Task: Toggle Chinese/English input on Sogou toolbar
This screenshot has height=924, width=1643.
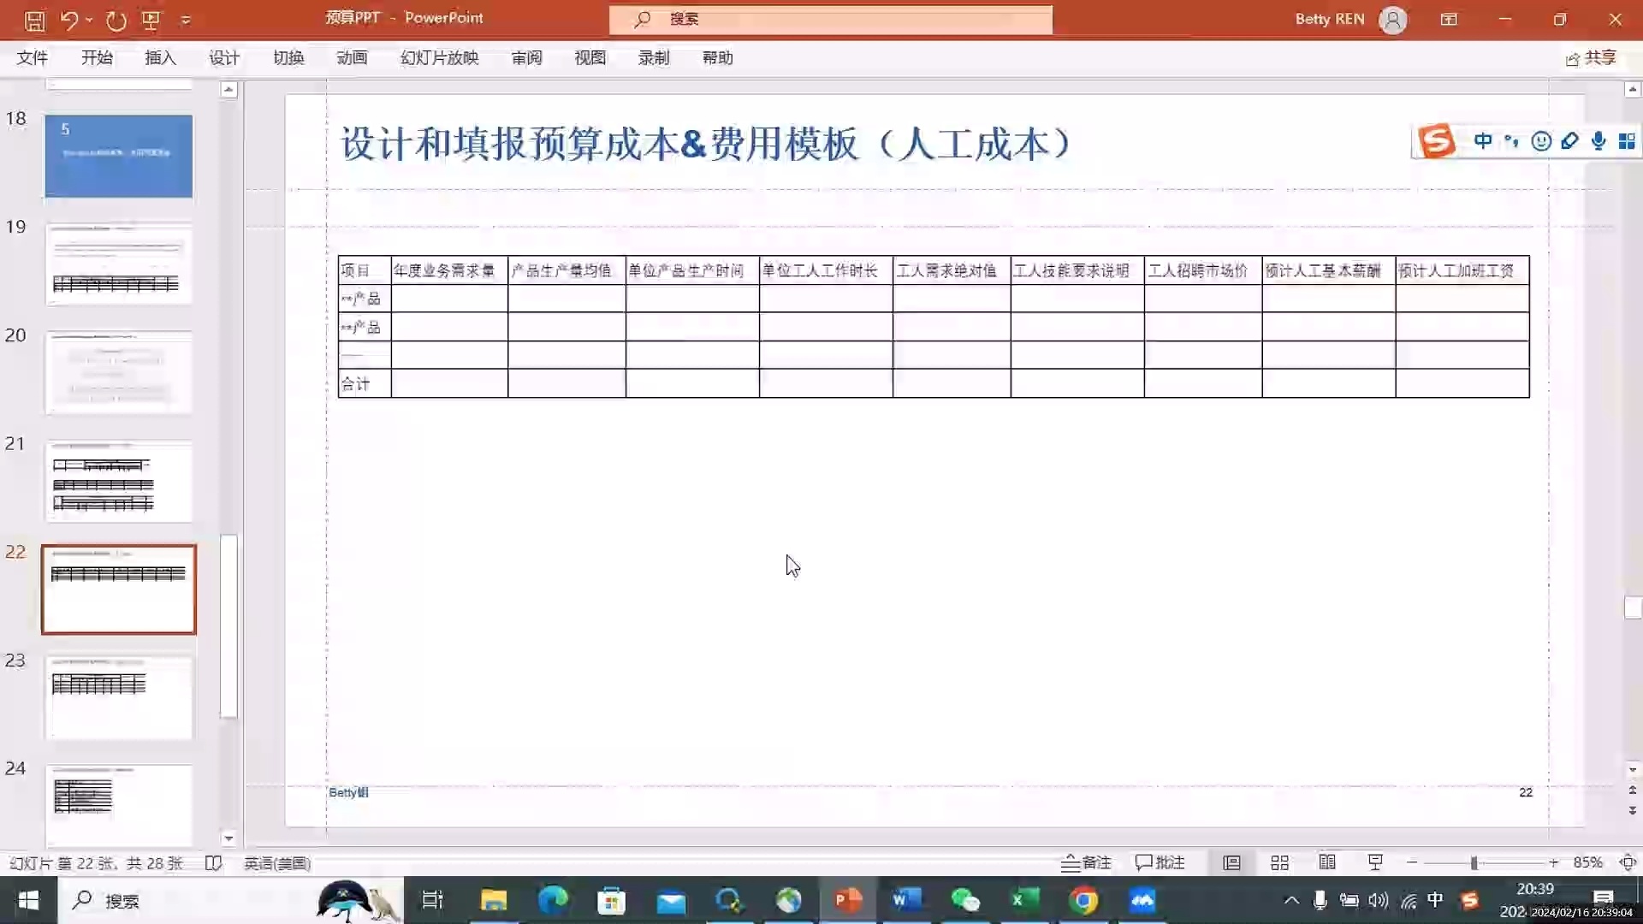Action: [x=1483, y=141]
